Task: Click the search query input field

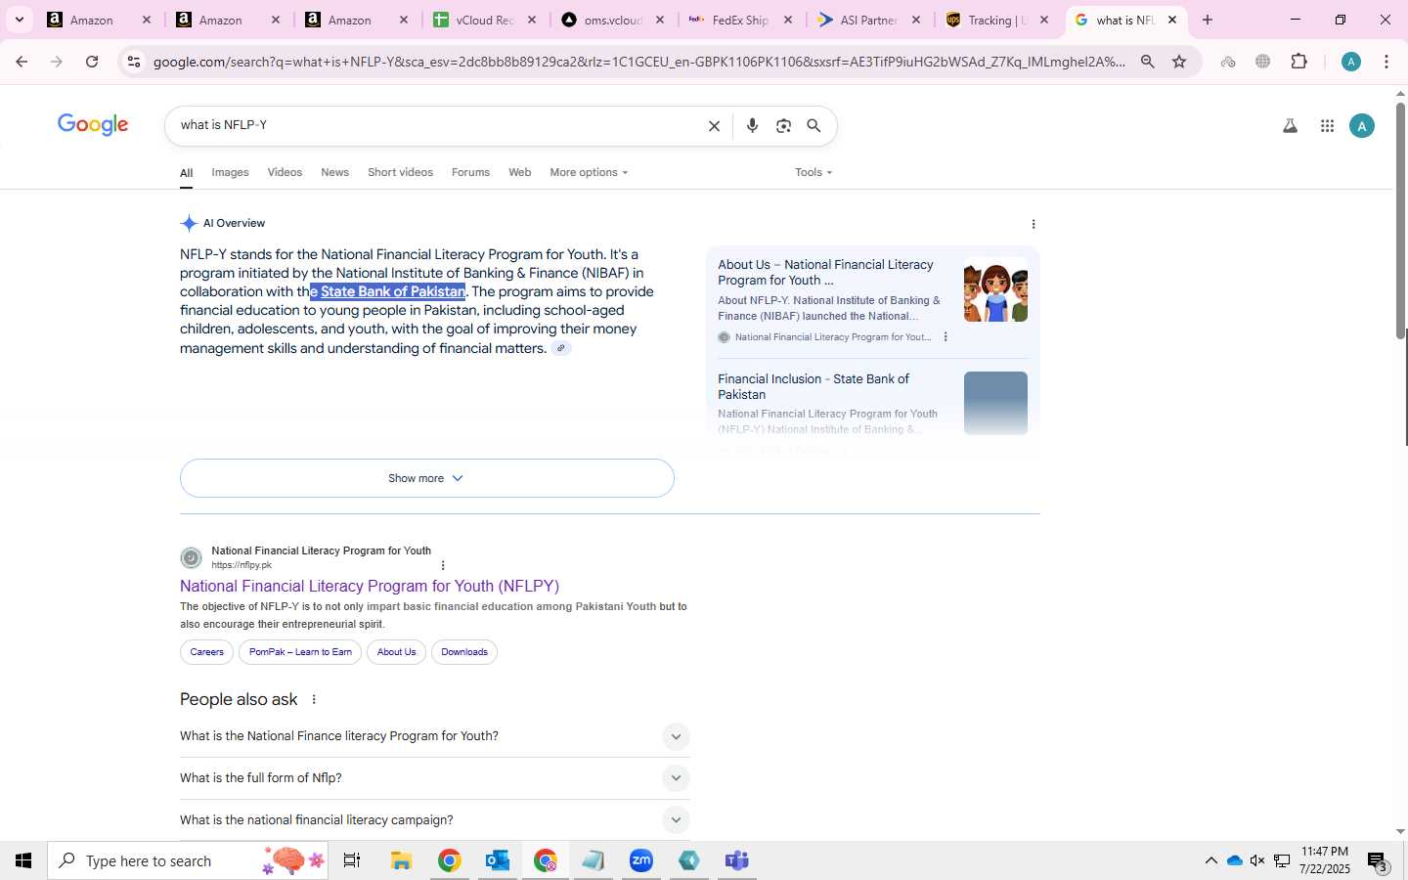Action: (435, 125)
